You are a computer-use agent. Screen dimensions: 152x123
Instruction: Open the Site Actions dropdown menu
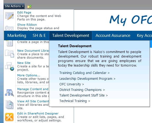pyautogui.click(x=14, y=6)
